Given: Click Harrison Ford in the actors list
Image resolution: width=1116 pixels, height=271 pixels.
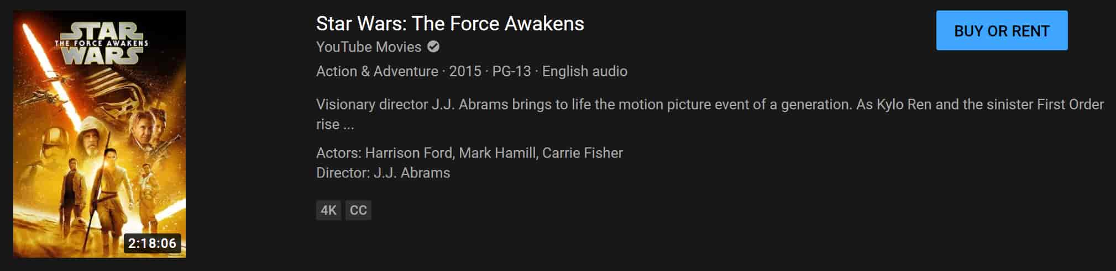Looking at the screenshot, I should click(408, 153).
